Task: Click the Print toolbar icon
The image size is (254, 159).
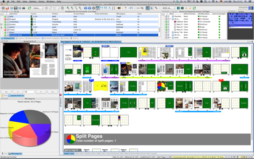Action: (24, 8)
